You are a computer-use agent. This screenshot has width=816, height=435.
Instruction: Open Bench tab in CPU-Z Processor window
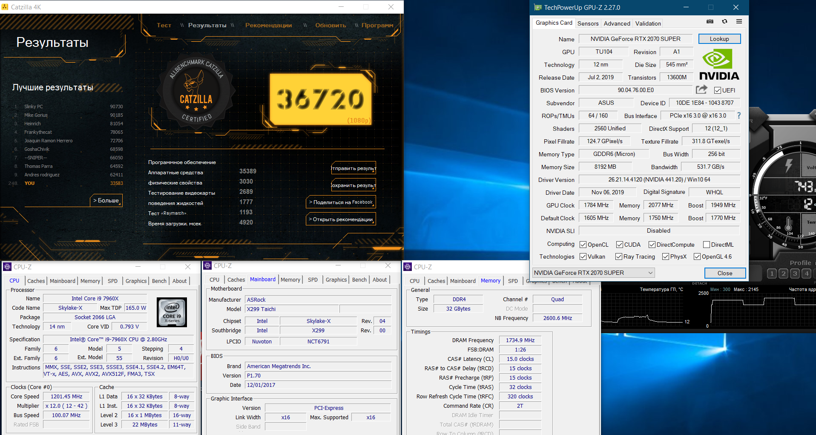(x=159, y=281)
